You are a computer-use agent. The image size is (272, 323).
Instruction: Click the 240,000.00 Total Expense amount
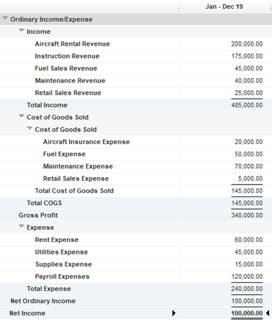247,288
